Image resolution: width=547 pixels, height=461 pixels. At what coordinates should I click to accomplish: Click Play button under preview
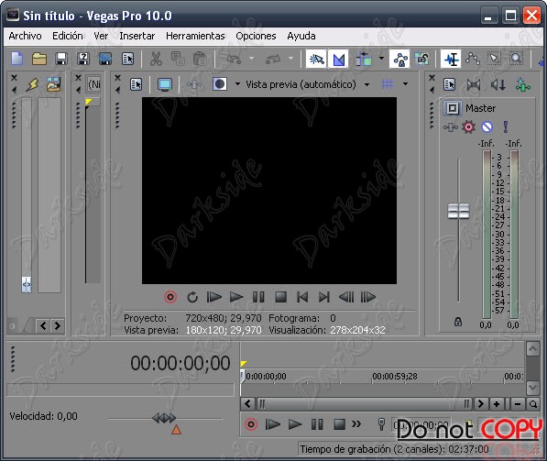click(236, 297)
